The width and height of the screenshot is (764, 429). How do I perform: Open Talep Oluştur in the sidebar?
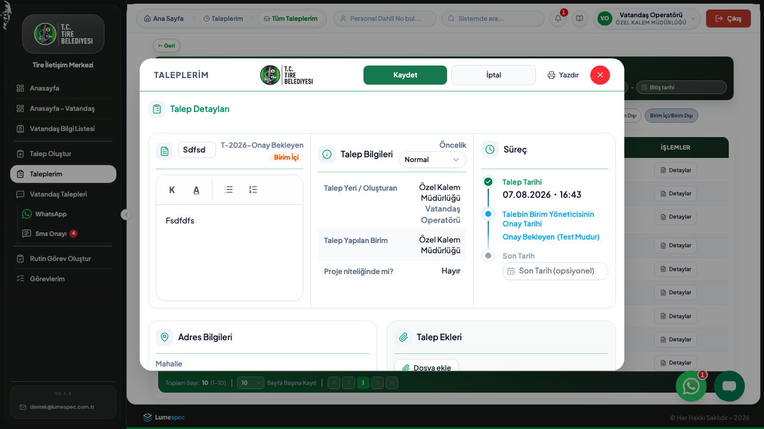[x=63, y=154]
